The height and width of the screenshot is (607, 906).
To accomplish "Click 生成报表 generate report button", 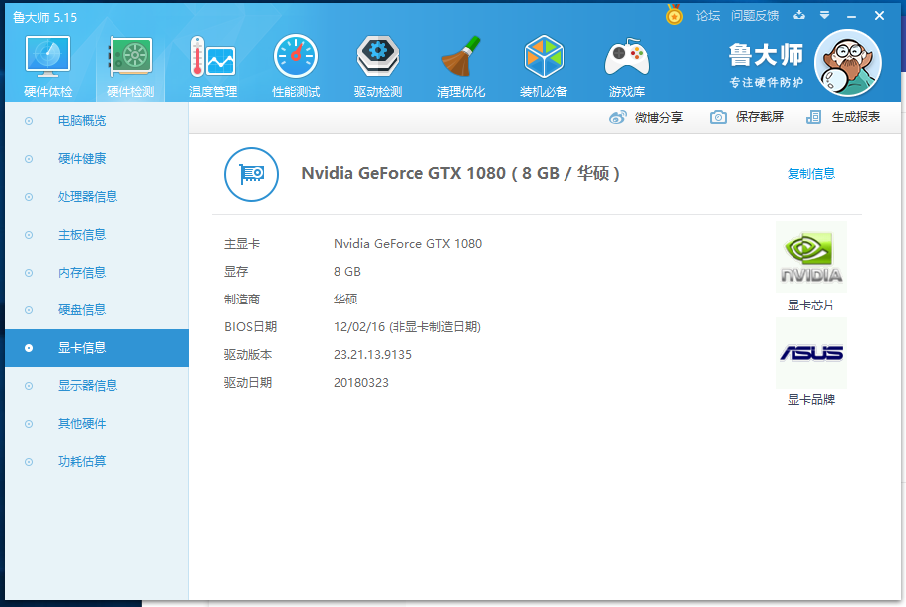I will (x=843, y=117).
